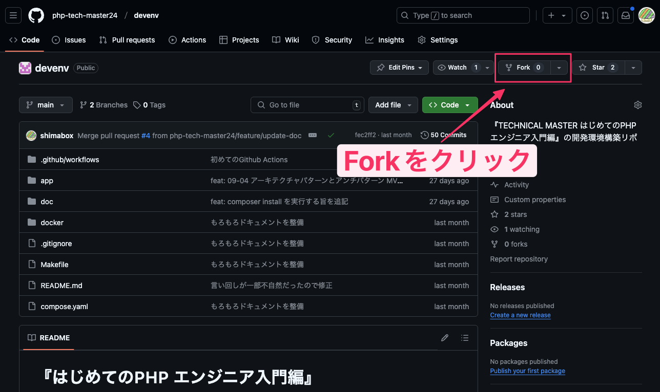Click the Makefile file icon

[x=32, y=265]
